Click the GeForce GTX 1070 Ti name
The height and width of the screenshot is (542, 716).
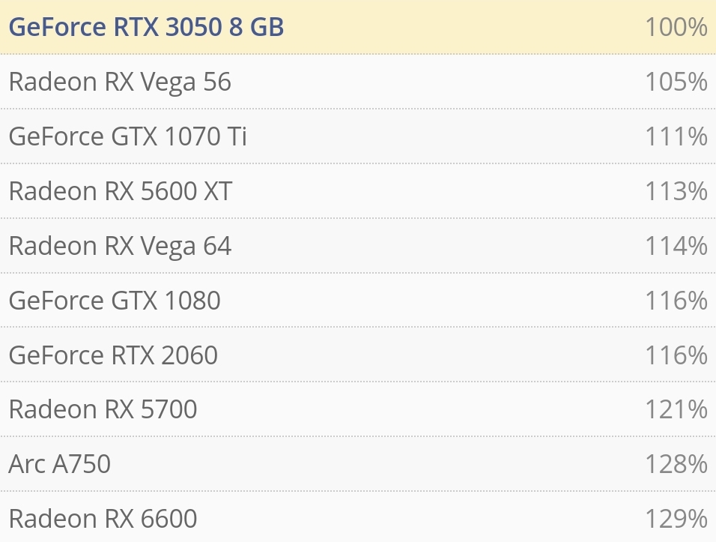pos(127,136)
